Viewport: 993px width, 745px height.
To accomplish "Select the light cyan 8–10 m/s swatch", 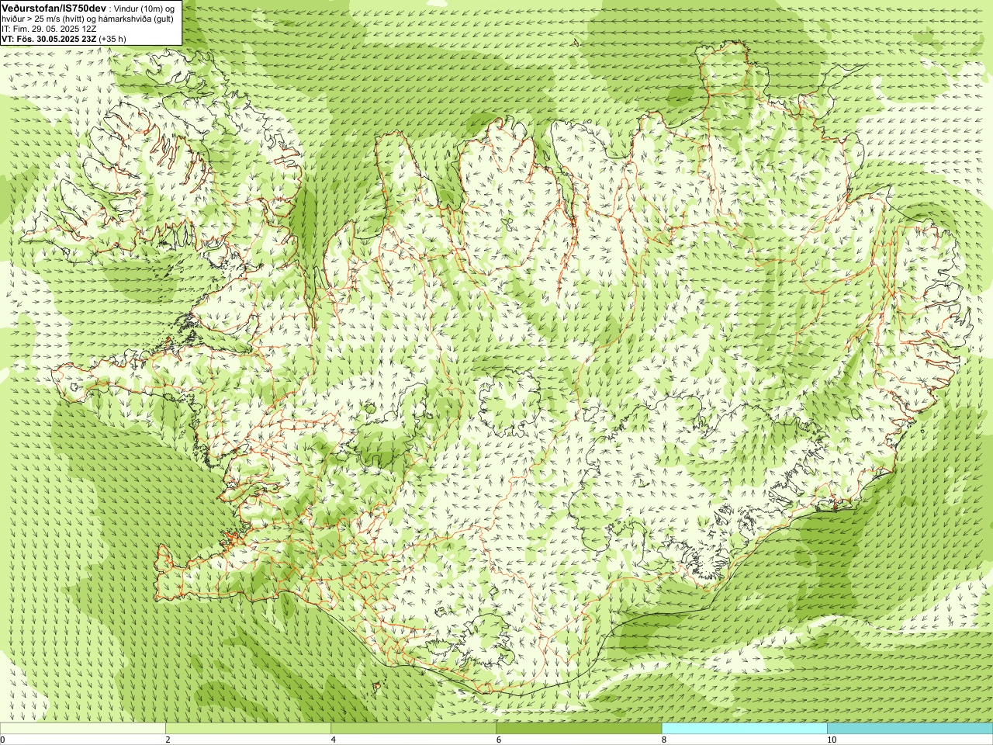I will tap(744, 729).
